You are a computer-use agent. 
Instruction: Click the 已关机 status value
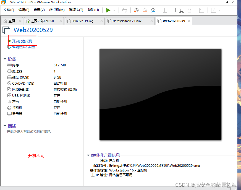pos(114,161)
